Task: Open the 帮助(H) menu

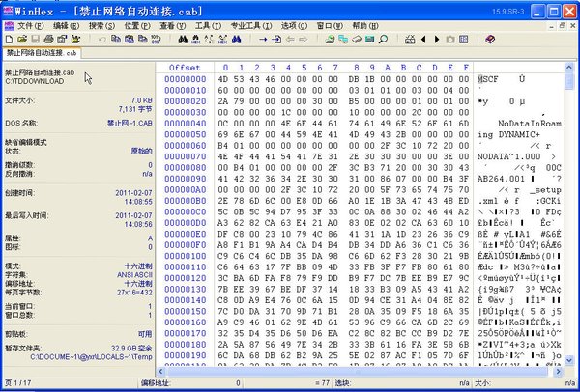Action: [x=365, y=26]
